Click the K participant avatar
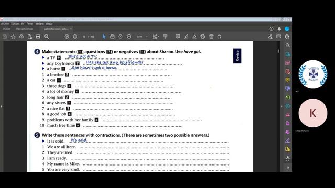Image resolution: width=335 pixels, height=188 pixels. pyautogui.click(x=313, y=113)
